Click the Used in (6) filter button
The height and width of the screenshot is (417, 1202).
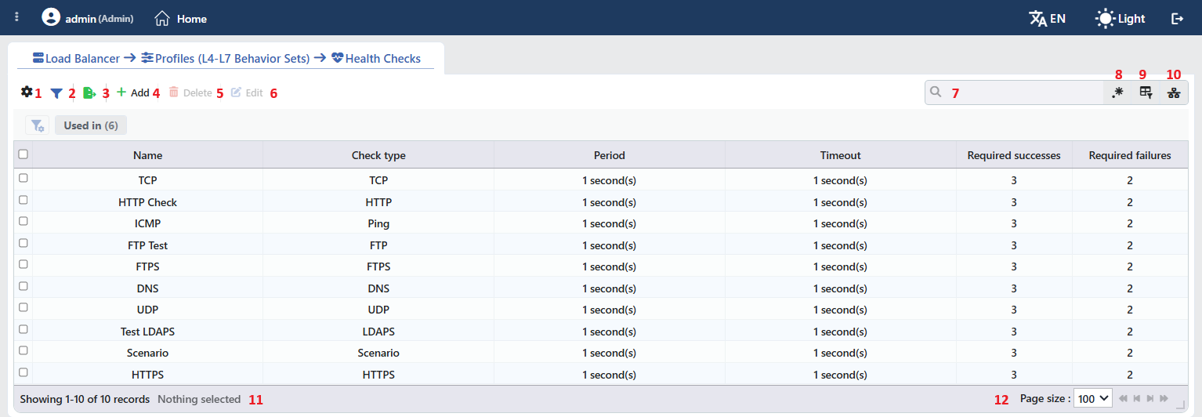[x=91, y=125]
